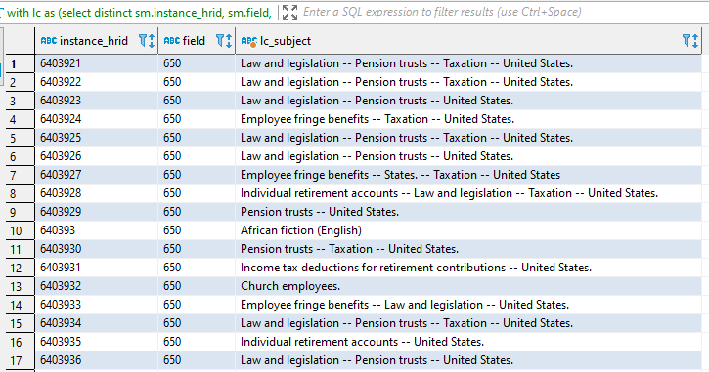Select the instance_hrid column header
The image size is (709, 372).
(96, 41)
